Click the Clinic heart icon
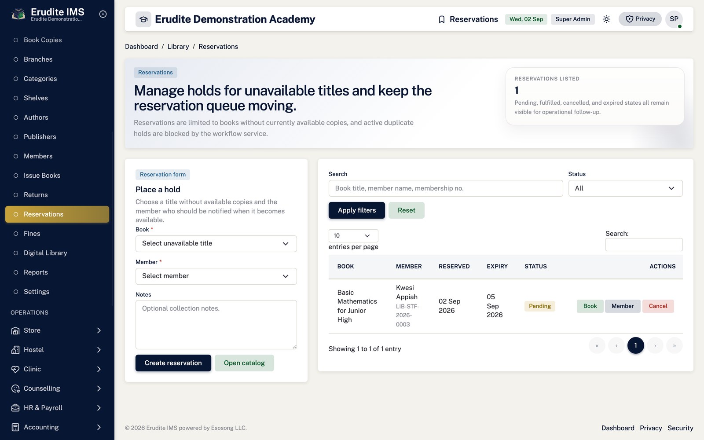Image resolution: width=704 pixels, height=440 pixels. (x=15, y=369)
